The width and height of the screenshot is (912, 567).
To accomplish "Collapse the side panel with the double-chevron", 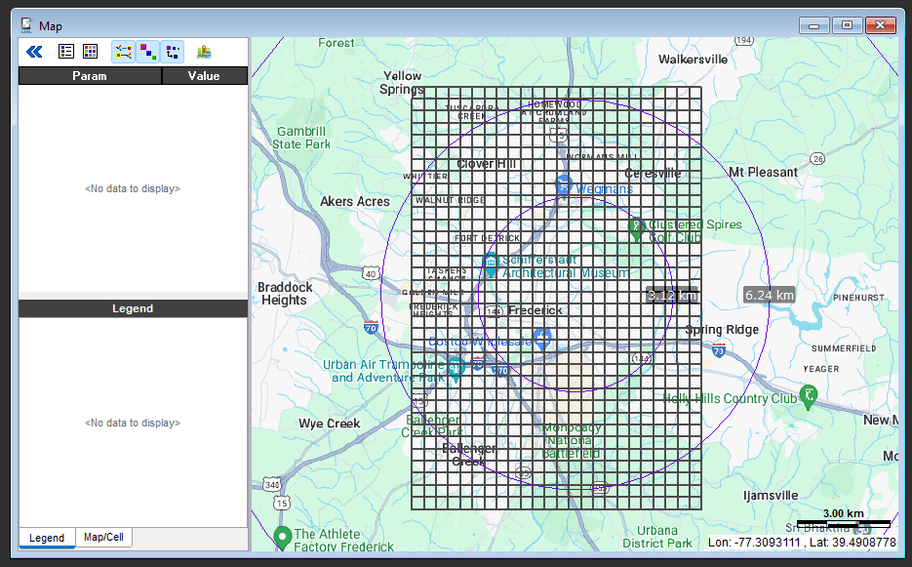I will point(34,52).
